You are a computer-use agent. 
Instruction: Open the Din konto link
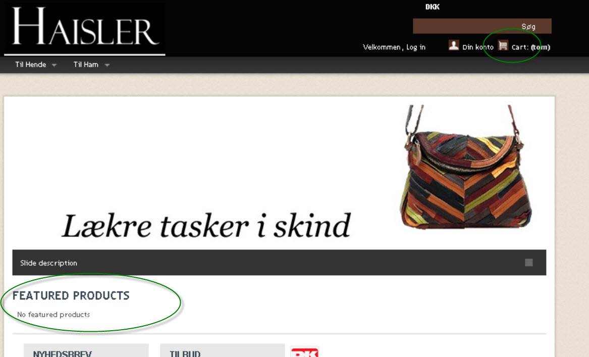pos(478,47)
